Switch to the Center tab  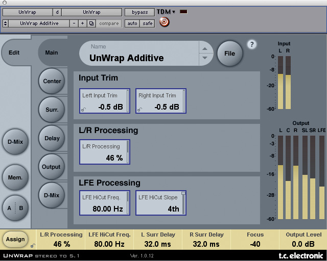(x=52, y=81)
